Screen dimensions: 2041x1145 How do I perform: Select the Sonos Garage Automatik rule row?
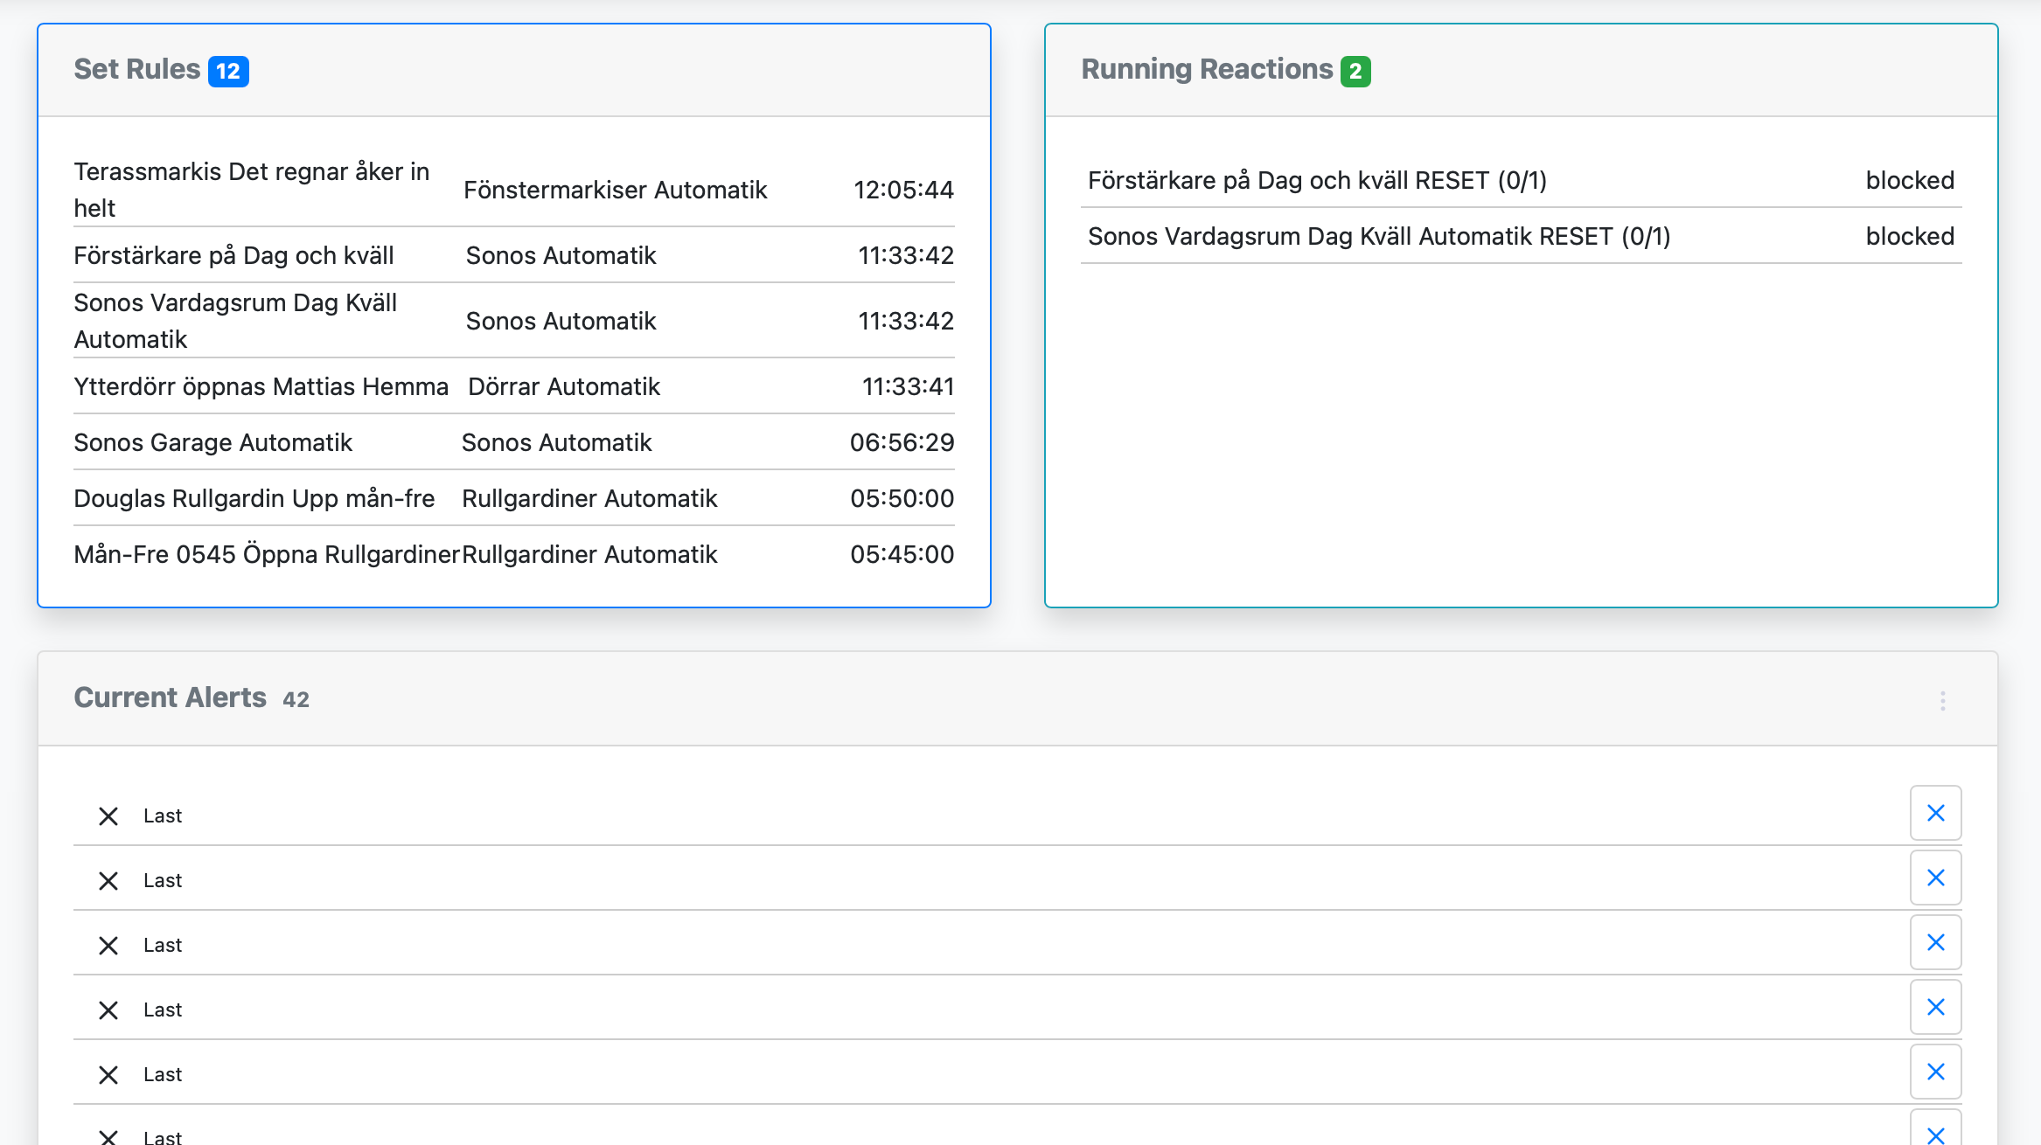click(x=212, y=442)
